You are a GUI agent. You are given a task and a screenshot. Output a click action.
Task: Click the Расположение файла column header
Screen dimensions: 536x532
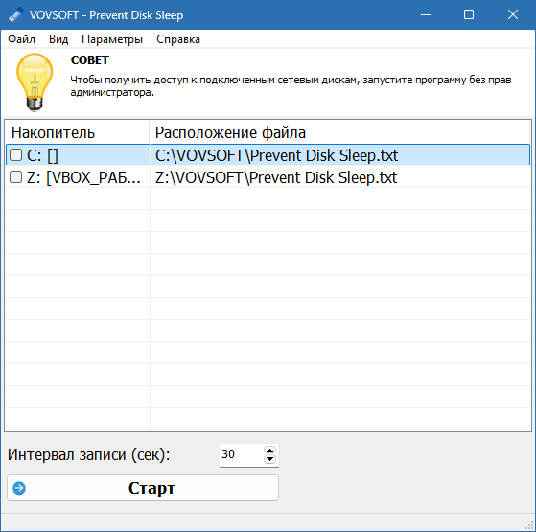(x=339, y=132)
